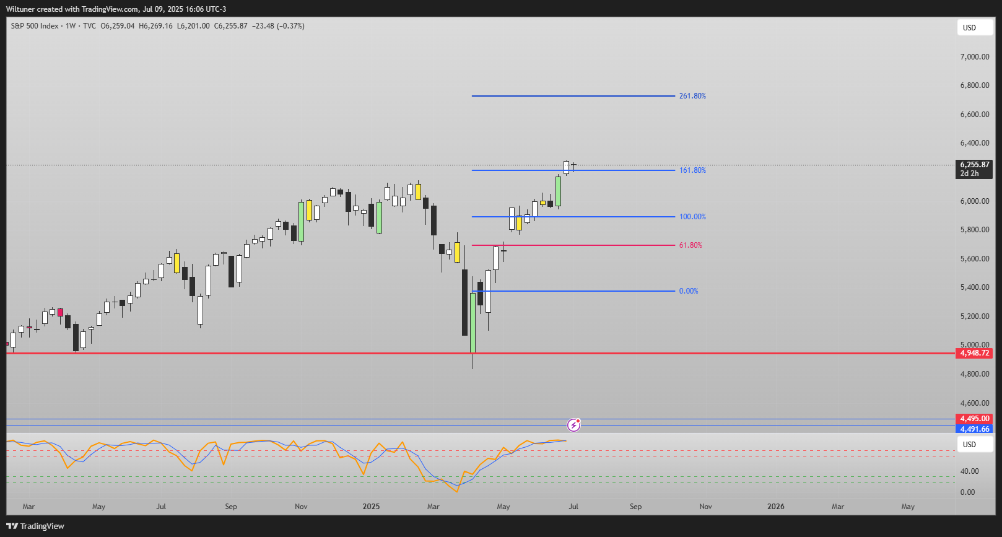Click the red 4,948.72 price tag
Image resolution: width=1002 pixels, height=537 pixels.
[975, 353]
